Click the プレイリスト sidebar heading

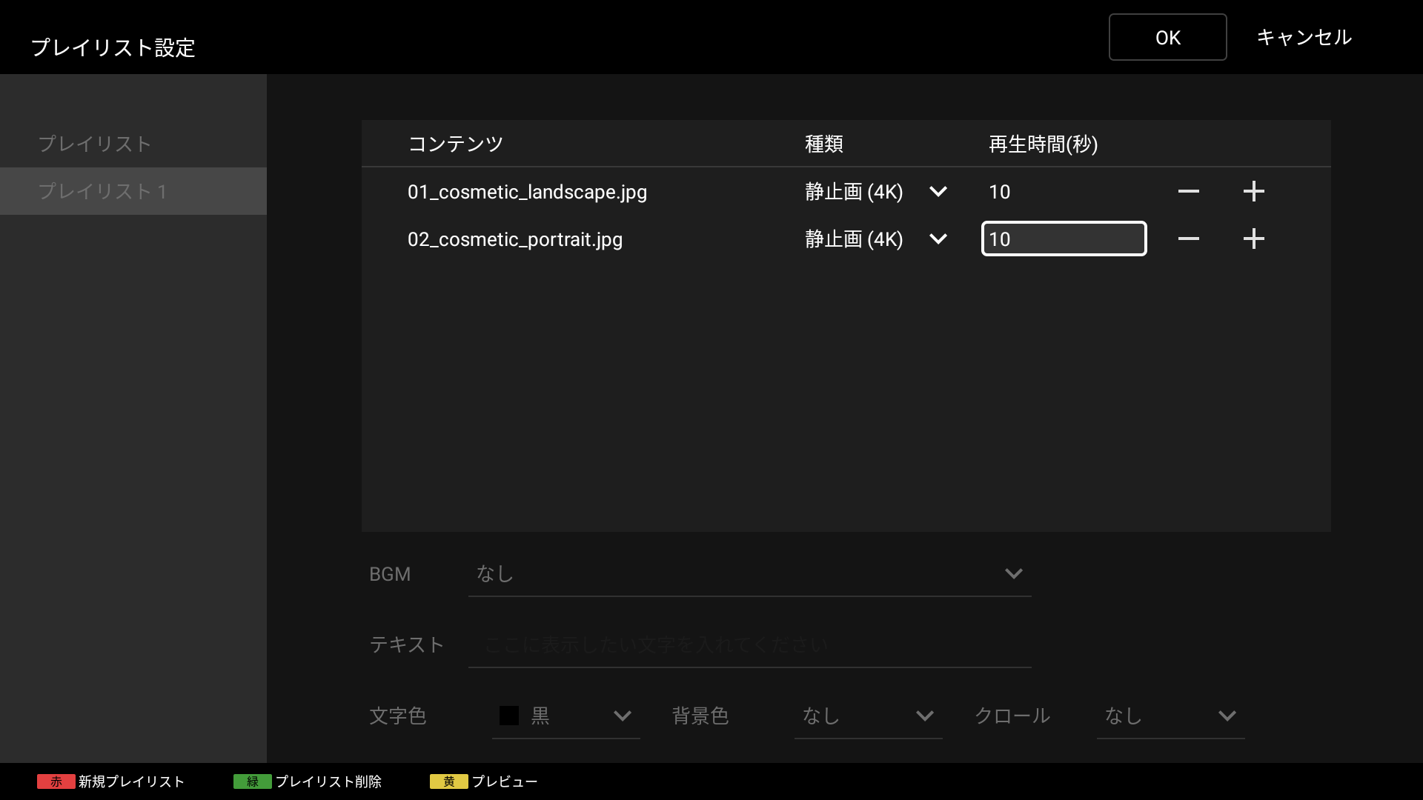(95, 144)
